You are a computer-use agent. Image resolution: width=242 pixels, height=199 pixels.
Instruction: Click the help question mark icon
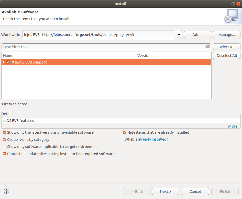[x=6, y=191]
